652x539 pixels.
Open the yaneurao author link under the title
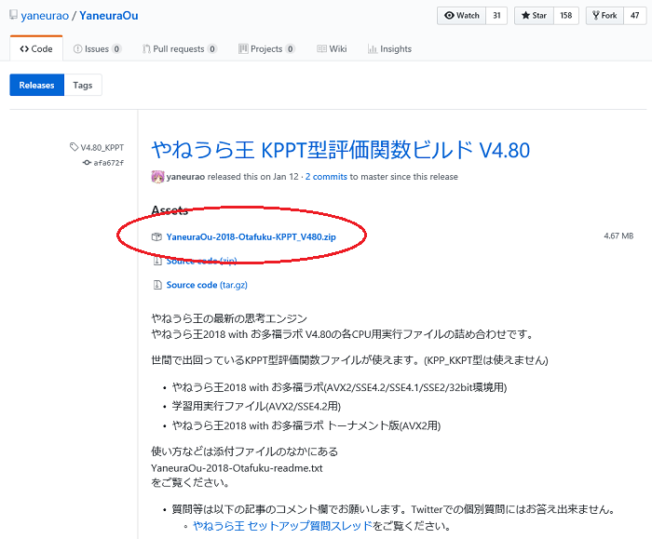(x=185, y=177)
